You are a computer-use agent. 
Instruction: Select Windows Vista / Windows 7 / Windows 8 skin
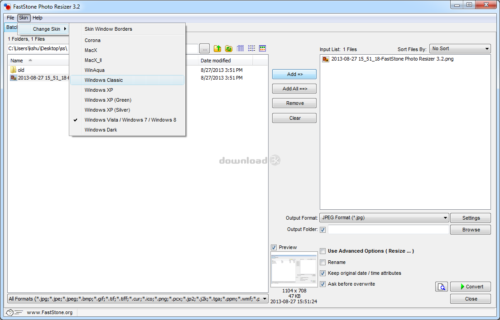click(127, 120)
